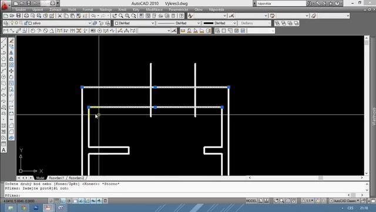The height and width of the screenshot is (212, 376).
Task: Open the annotation scale 1:1 dropdown
Action: (308, 201)
